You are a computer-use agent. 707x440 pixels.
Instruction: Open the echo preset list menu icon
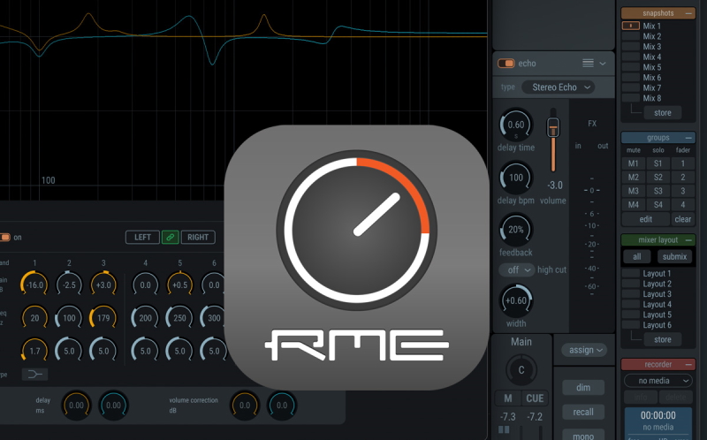pyautogui.click(x=588, y=64)
